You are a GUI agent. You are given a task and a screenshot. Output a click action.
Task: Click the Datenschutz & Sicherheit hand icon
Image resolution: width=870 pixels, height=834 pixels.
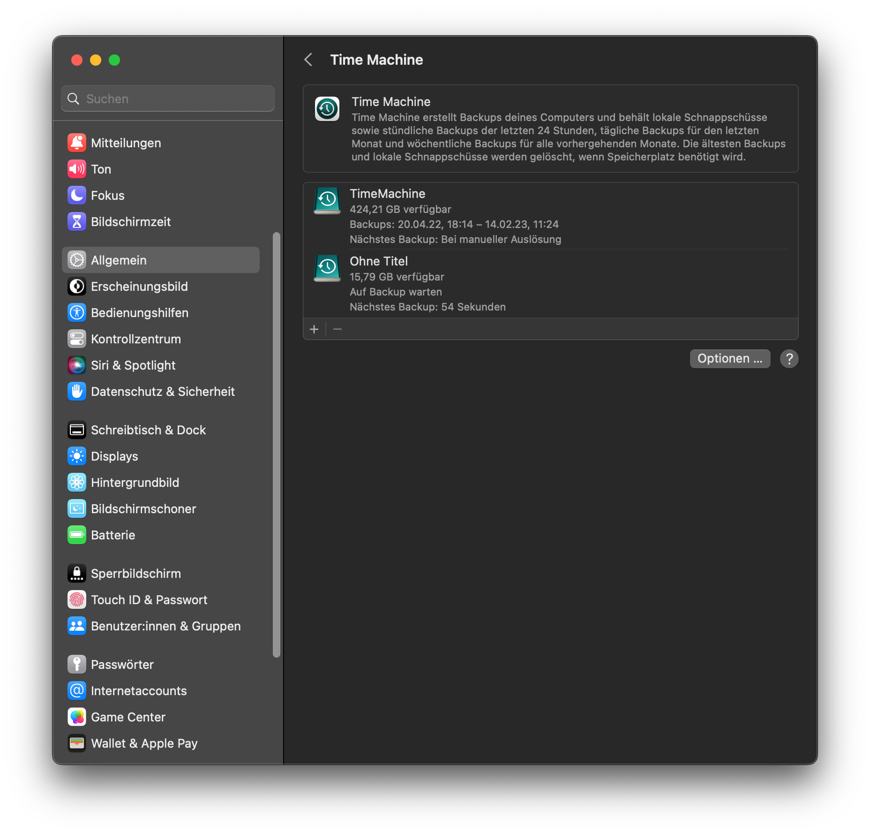click(77, 392)
